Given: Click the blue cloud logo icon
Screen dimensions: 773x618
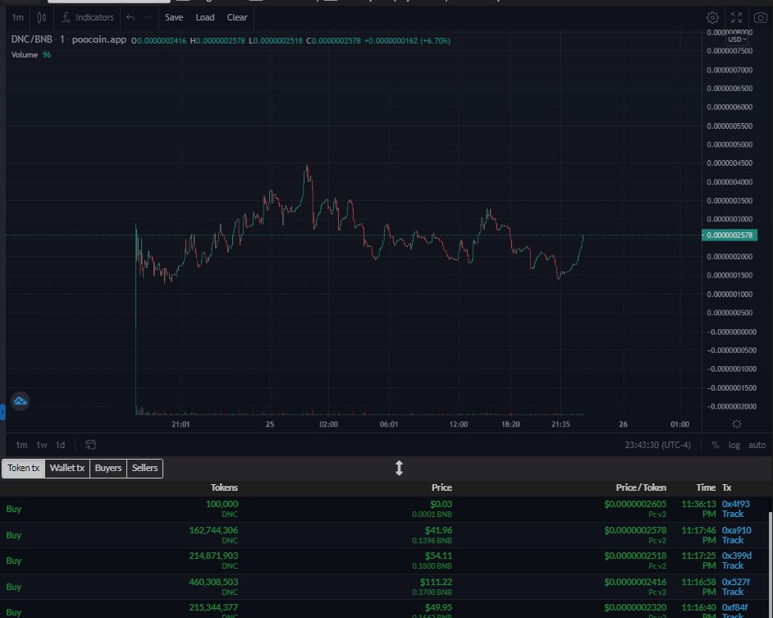Looking at the screenshot, I should [x=21, y=401].
